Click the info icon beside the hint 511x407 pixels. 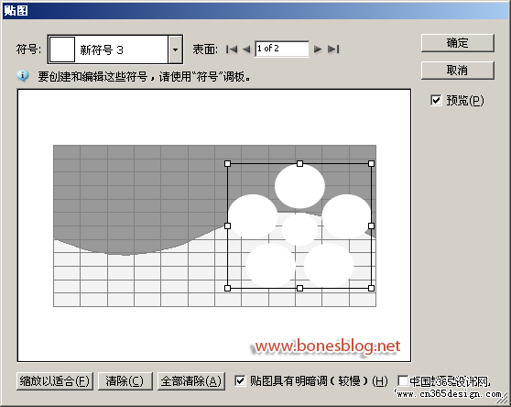(x=23, y=76)
